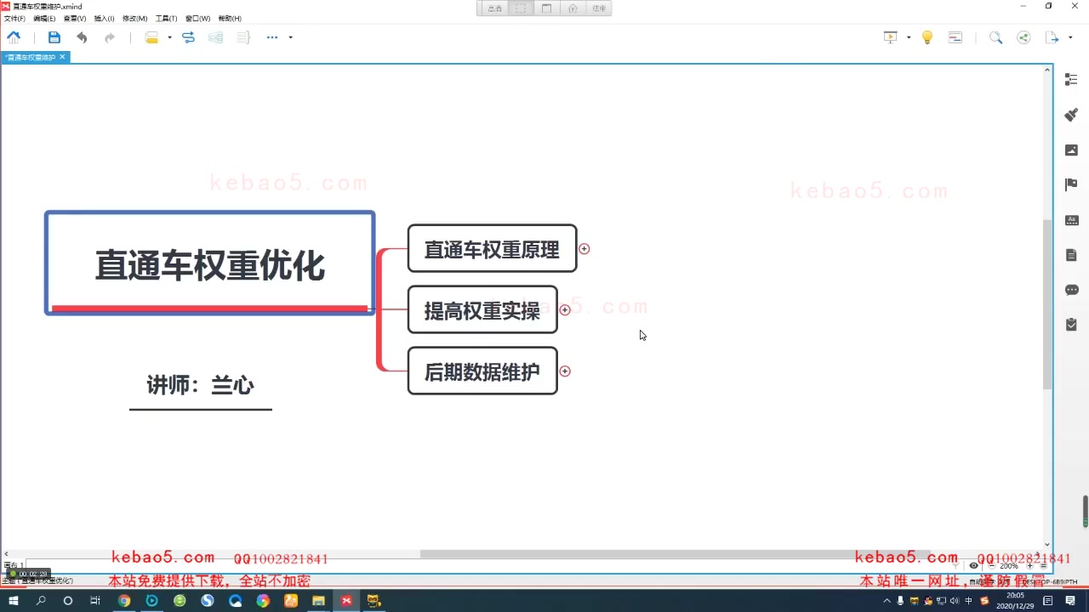Click the recorder 结束 button

tap(599, 8)
